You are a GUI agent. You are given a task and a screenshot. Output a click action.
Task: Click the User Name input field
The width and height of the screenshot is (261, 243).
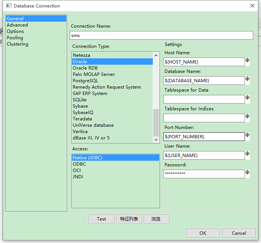click(x=204, y=156)
